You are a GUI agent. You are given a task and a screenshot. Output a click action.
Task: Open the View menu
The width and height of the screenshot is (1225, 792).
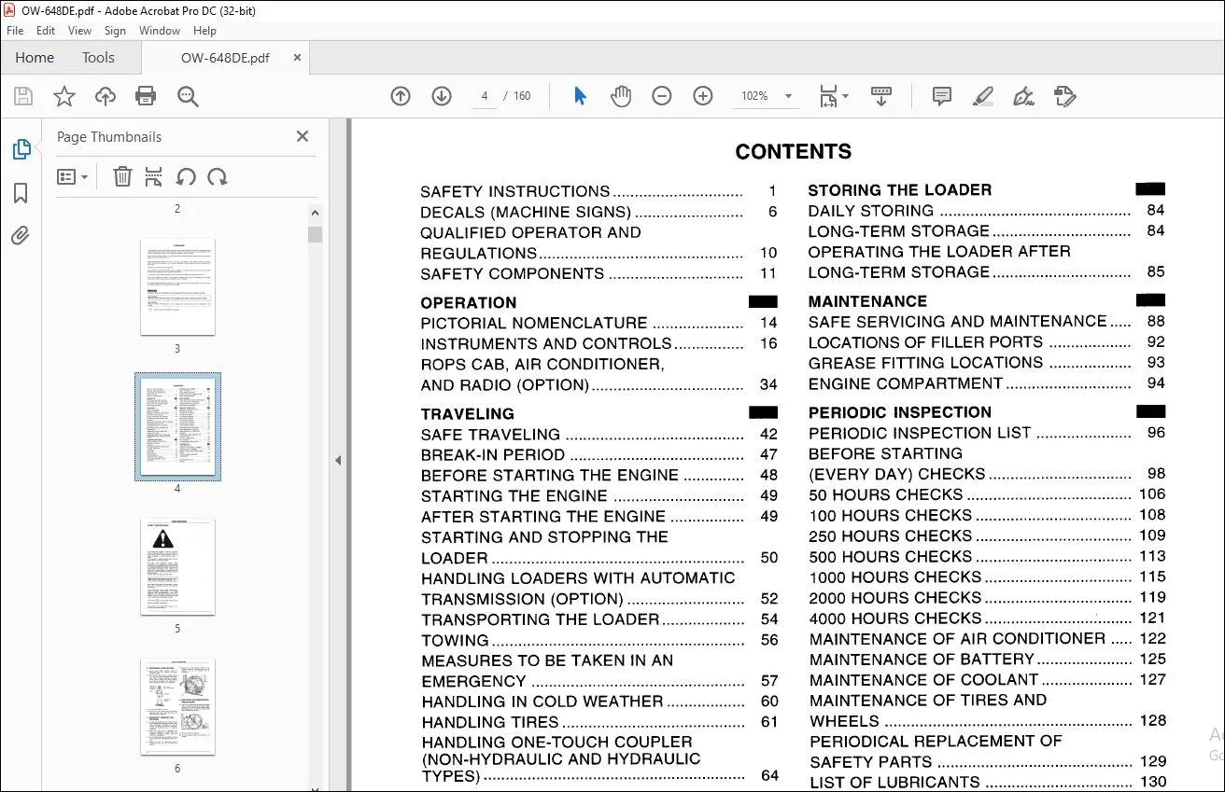click(80, 31)
